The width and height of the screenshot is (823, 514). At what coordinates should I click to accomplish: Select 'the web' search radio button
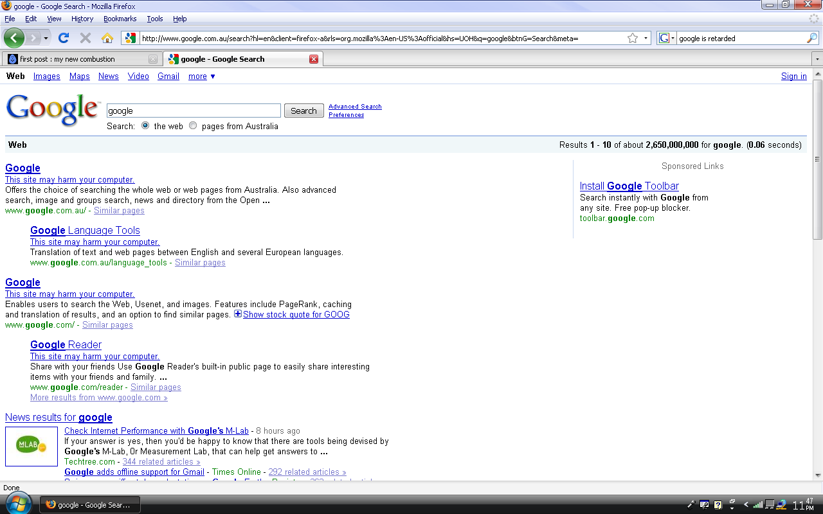[x=145, y=126]
